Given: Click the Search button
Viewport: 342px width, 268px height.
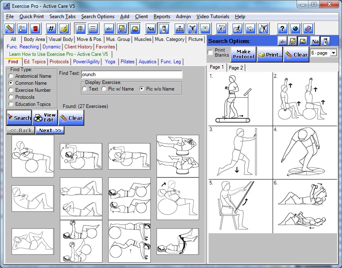Looking at the screenshot, I should click(19, 118).
